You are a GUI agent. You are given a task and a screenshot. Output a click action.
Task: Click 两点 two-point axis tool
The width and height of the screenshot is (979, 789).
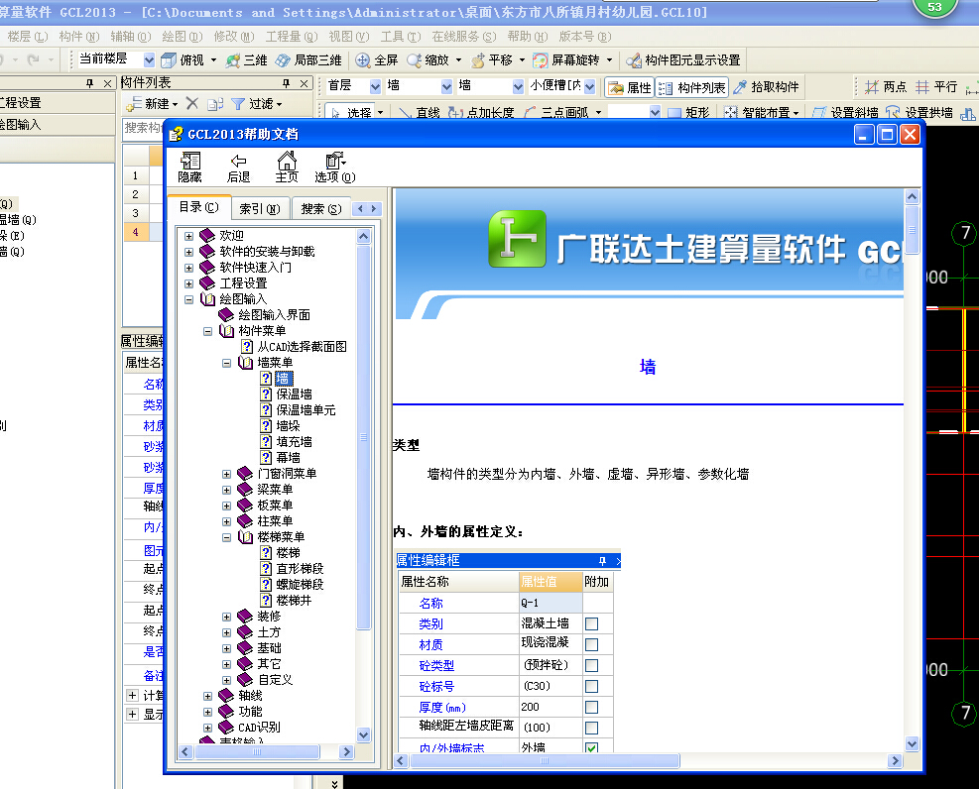(x=886, y=87)
